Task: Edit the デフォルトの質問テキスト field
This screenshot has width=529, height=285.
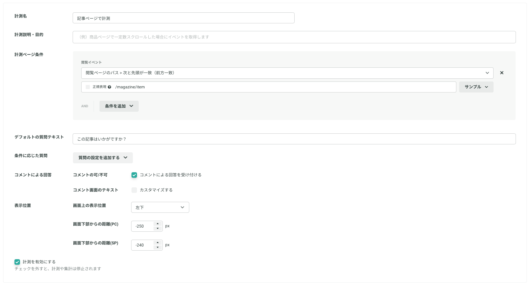Action: (294, 139)
